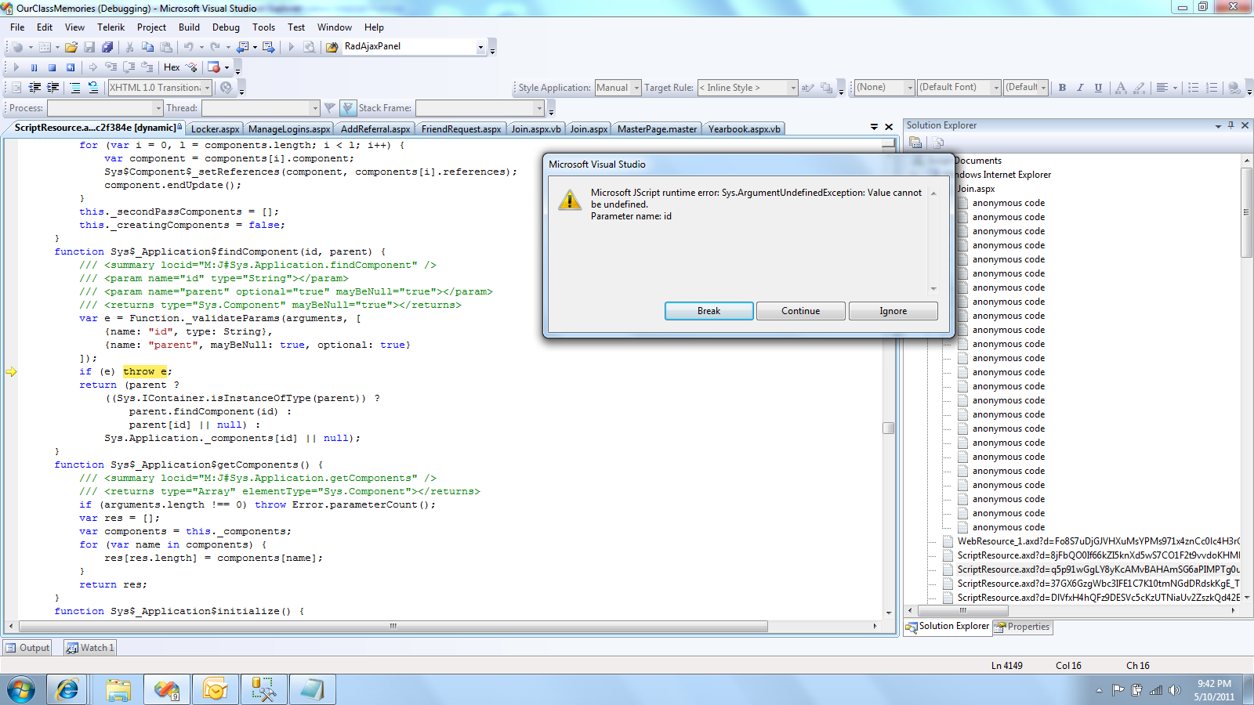
Task: Click the debug Continue play icon
Action: (x=16, y=67)
